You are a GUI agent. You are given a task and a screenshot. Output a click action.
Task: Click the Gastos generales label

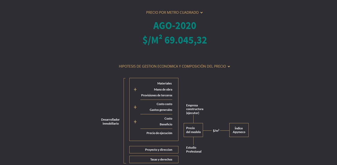coord(161,110)
